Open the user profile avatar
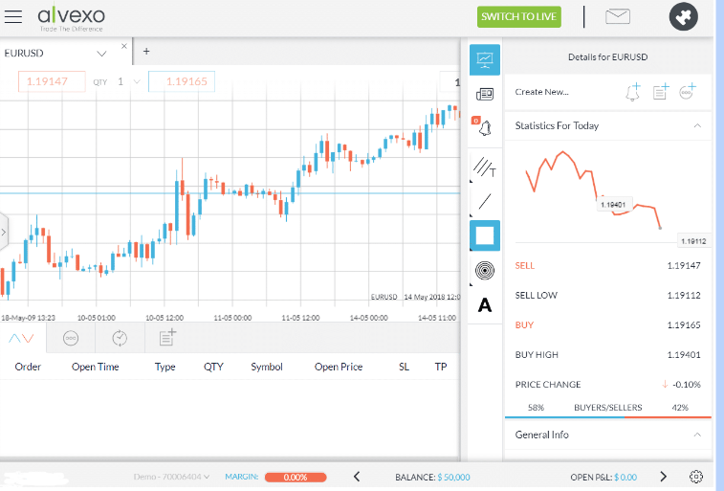 coord(684,16)
